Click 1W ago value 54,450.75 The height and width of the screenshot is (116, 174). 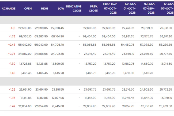[x=128, y=45]
